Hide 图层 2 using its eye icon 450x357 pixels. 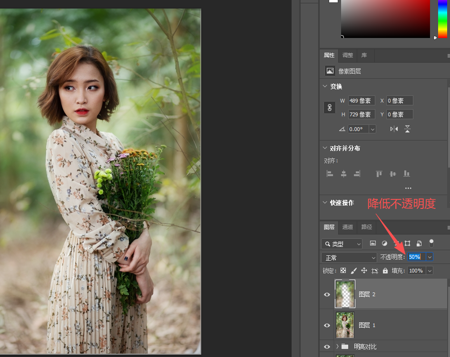point(327,294)
